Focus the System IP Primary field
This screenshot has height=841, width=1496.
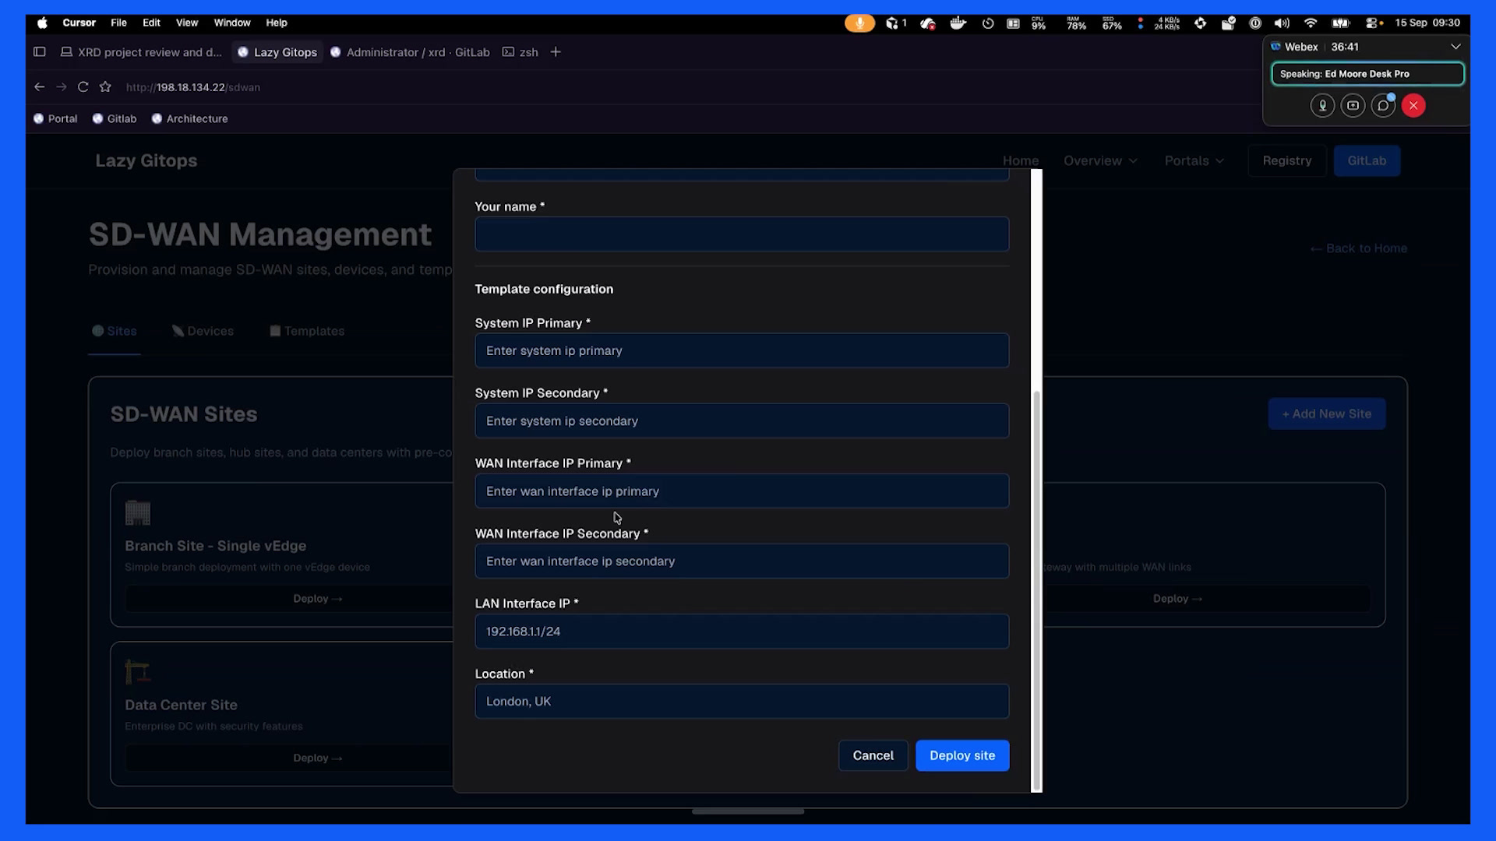(742, 351)
